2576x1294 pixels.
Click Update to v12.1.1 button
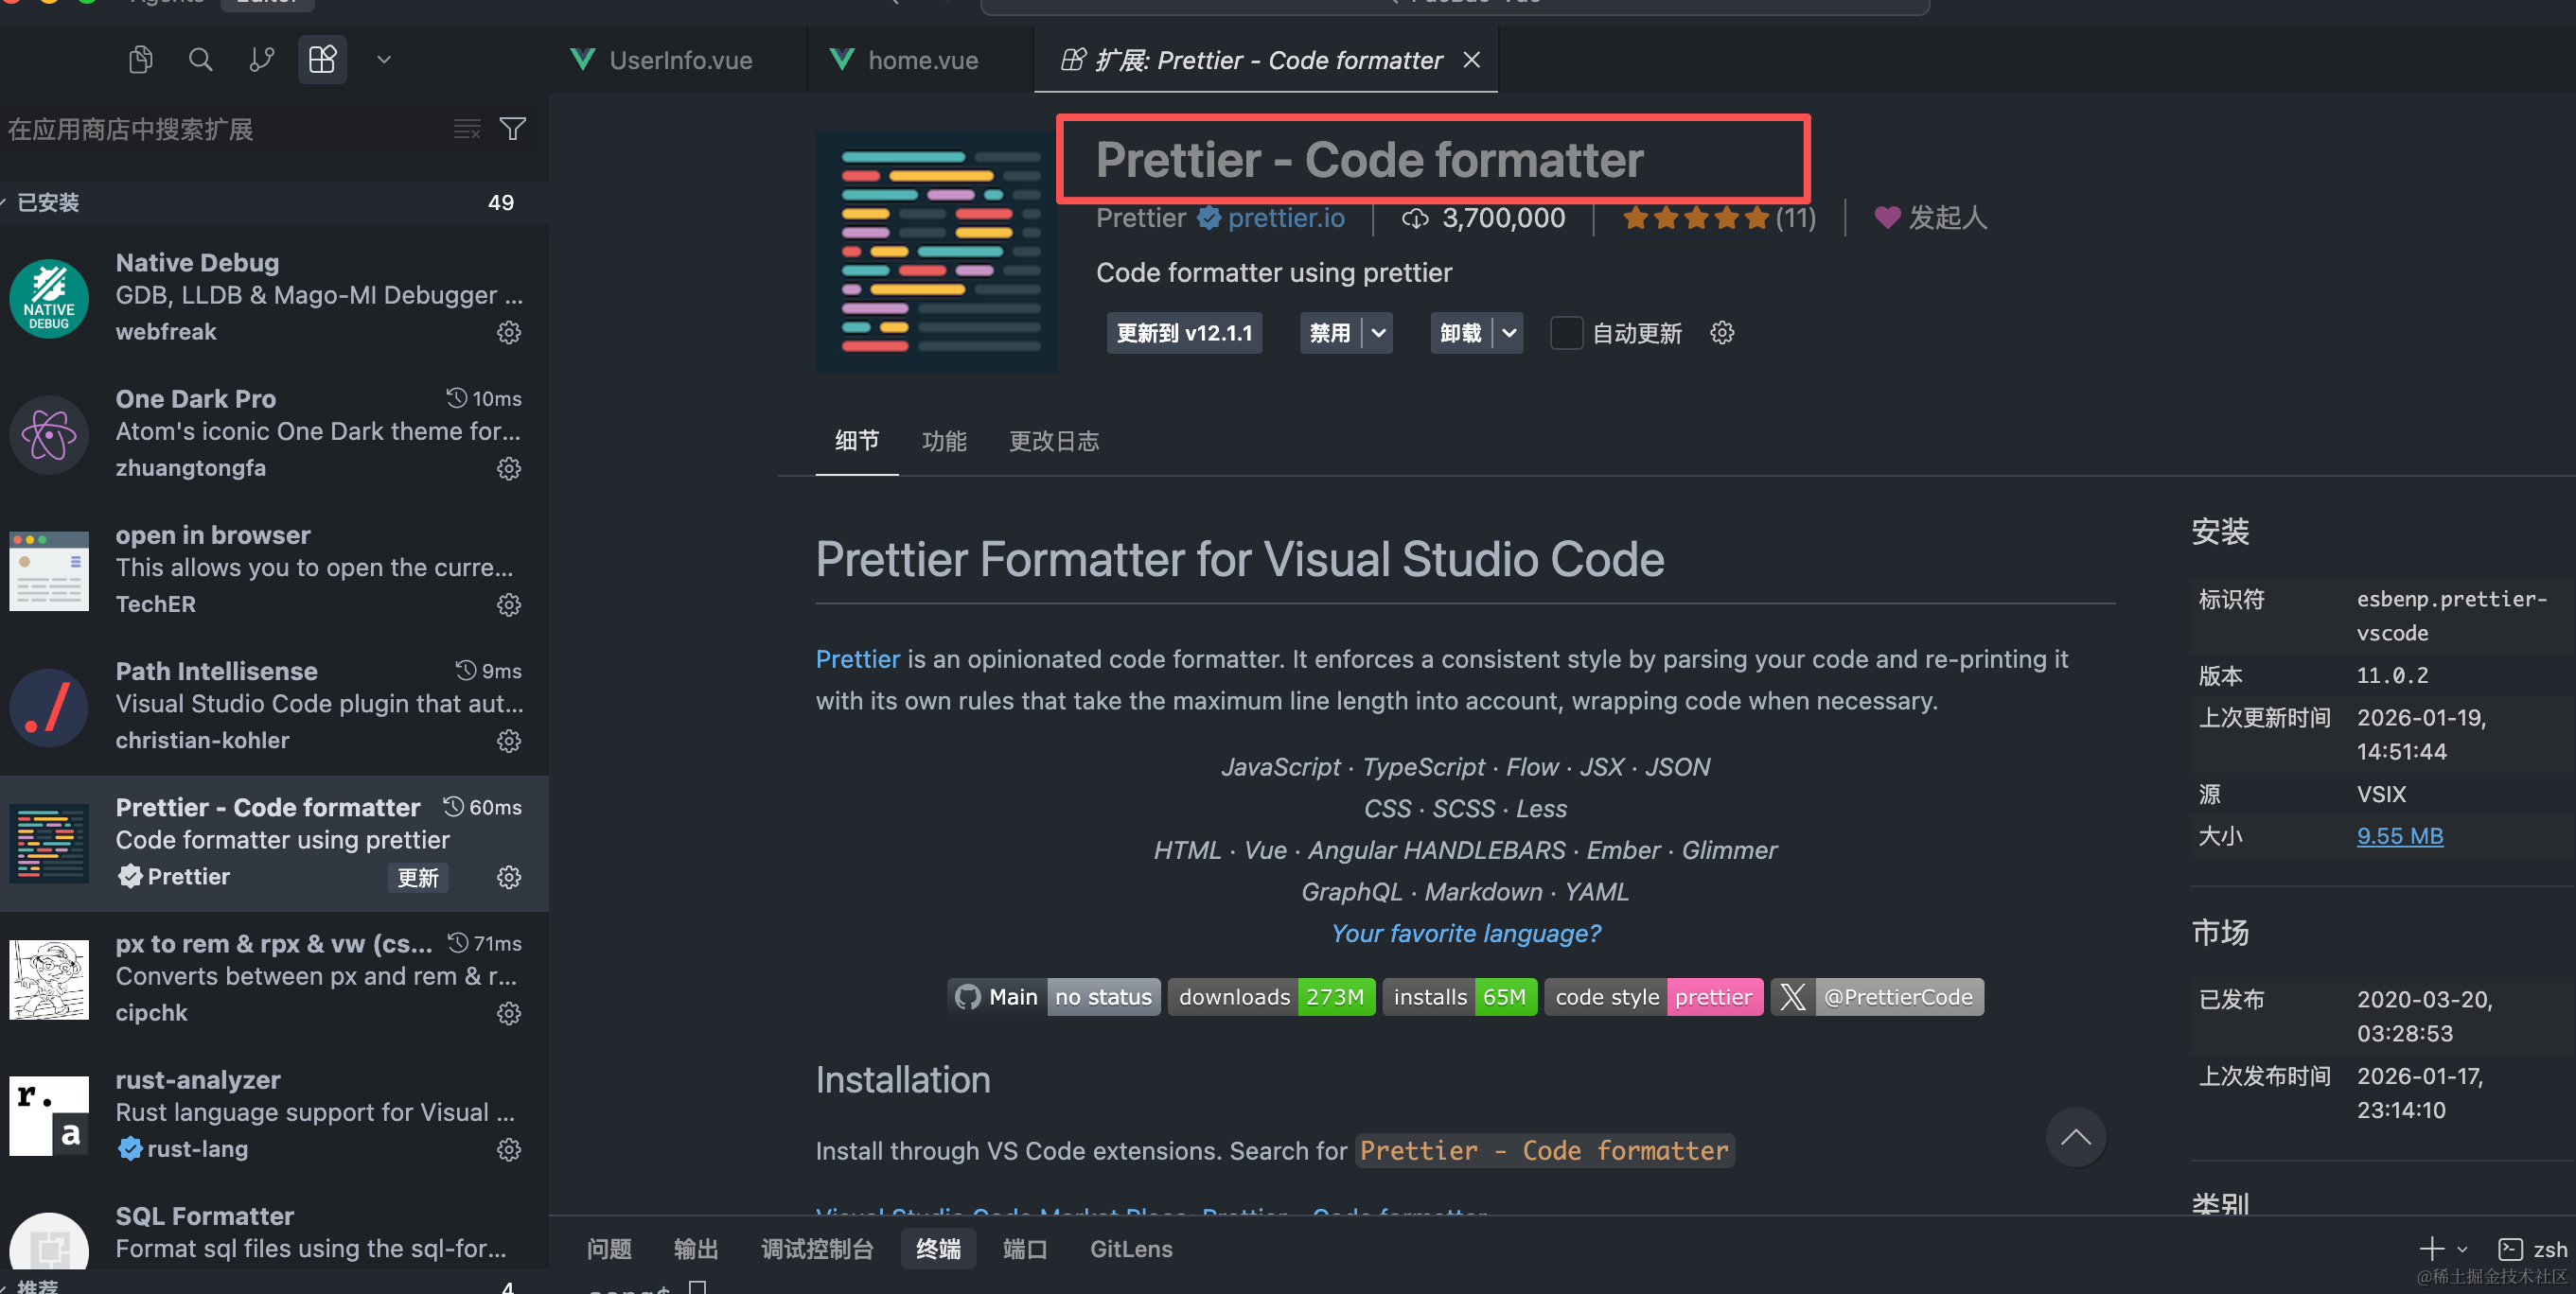(x=1184, y=333)
